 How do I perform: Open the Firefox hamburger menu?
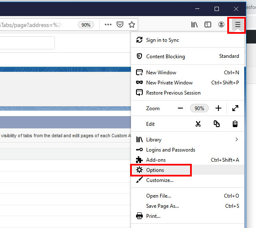click(237, 25)
